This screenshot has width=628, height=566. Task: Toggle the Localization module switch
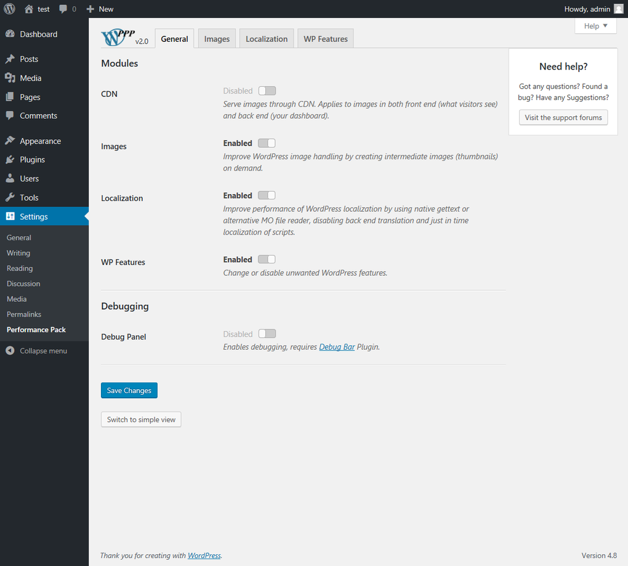click(x=267, y=195)
